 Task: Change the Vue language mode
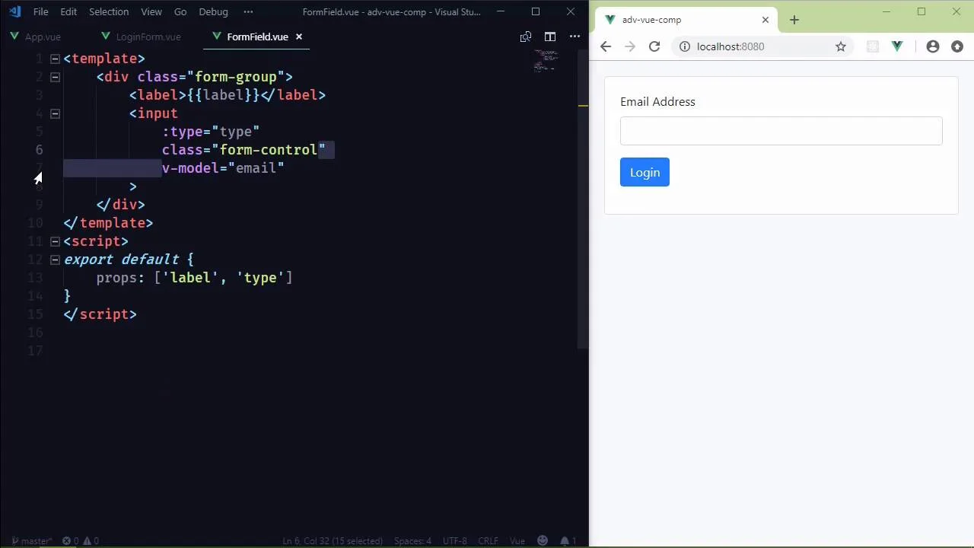517,541
